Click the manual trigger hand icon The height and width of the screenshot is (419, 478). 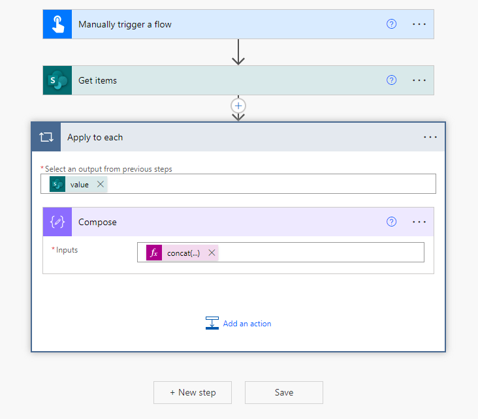click(57, 24)
